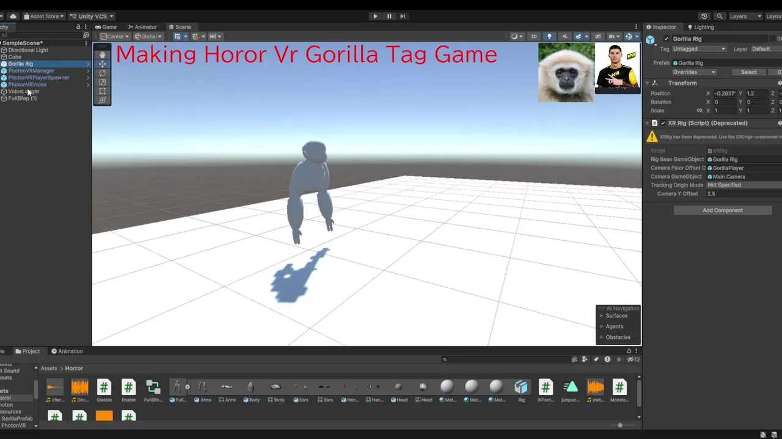
Task: Uncheck the Gorilla Rig active checkbox
Action: point(667,39)
